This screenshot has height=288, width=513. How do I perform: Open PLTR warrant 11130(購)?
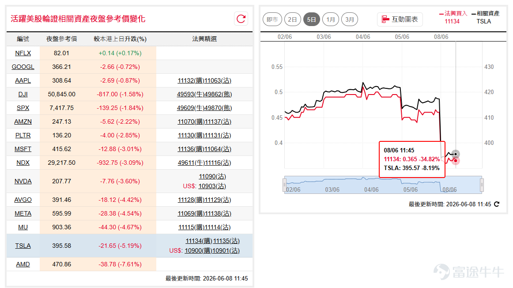[191, 136]
